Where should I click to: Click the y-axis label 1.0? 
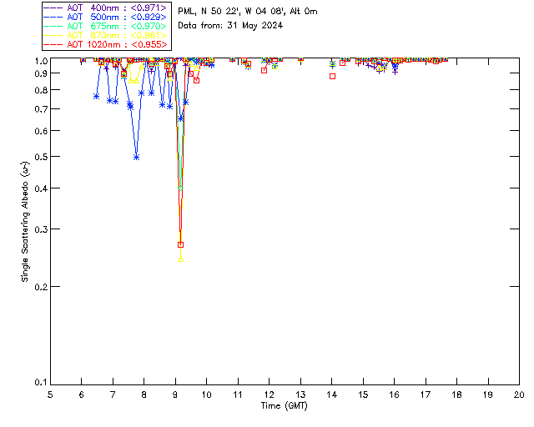41,61
